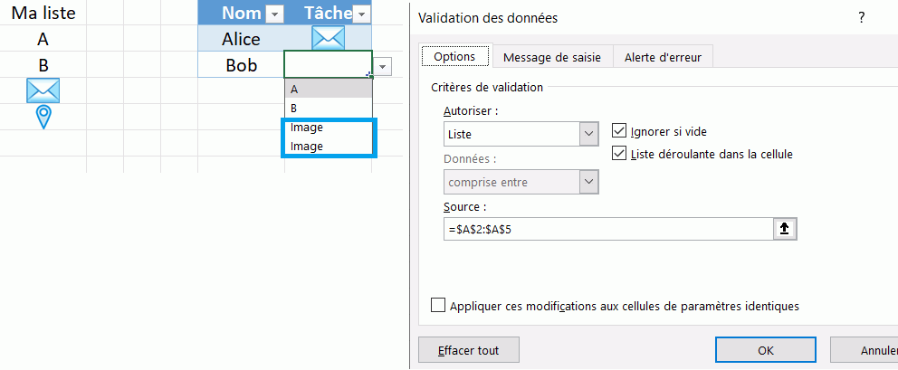Screen dimensions: 898x370
Task: Click the dropdown arrow beside Bob's cell
Action: (x=384, y=66)
